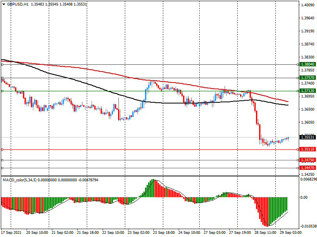Select the 1.35110 support level label
The image size is (317, 237).
307,149
